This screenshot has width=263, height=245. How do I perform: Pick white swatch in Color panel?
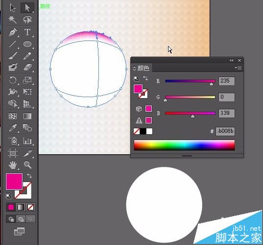pyautogui.click(x=149, y=131)
